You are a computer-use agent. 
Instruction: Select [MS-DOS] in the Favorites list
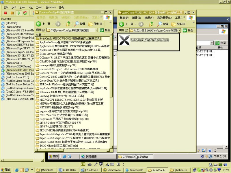(12, 23)
